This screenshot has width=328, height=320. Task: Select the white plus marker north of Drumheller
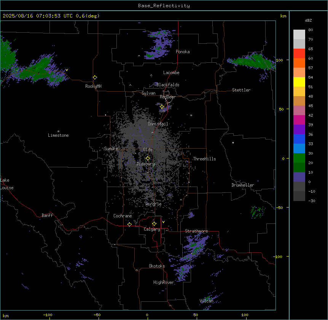point(233,143)
